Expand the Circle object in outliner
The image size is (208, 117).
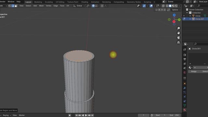190,16
